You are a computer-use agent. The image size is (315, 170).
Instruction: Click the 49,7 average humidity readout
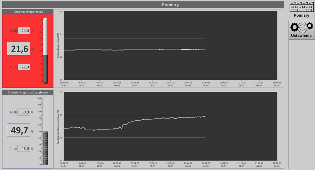click(18, 129)
